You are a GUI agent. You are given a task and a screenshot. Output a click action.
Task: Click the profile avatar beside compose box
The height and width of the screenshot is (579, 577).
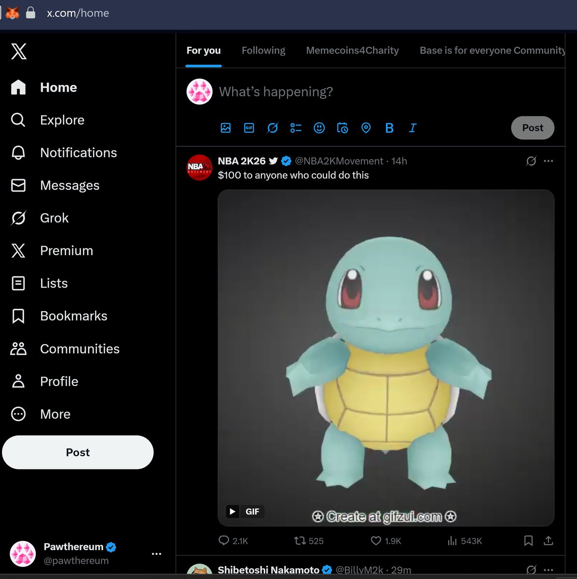[200, 92]
